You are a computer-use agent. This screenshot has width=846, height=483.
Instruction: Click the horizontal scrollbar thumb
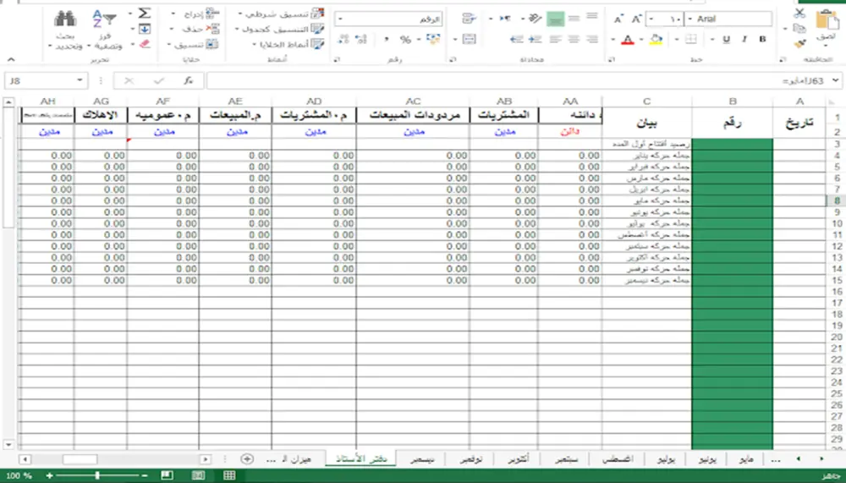coord(80,459)
